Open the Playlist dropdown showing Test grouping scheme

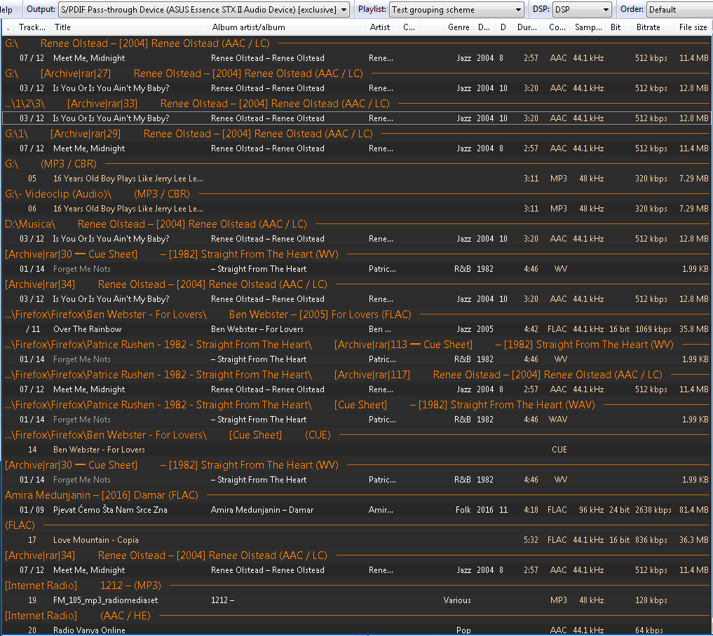(x=456, y=10)
